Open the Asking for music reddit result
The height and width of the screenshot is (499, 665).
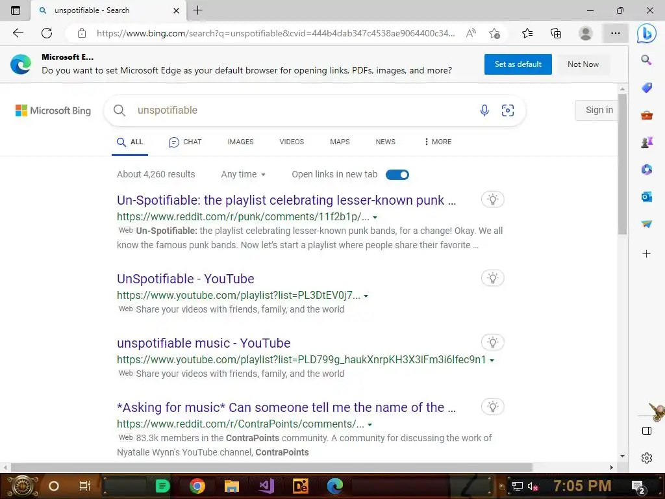click(x=286, y=407)
